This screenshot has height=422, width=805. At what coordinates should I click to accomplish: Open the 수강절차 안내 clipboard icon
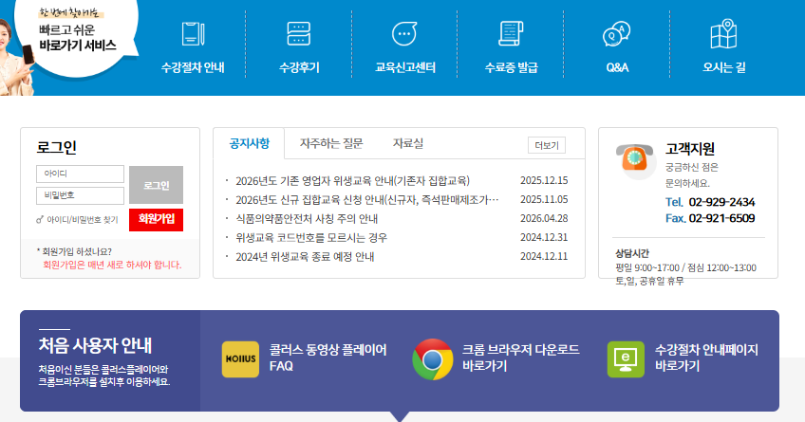coord(193,34)
